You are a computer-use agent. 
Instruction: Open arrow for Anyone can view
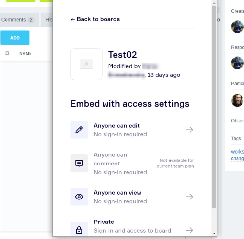click(189, 197)
